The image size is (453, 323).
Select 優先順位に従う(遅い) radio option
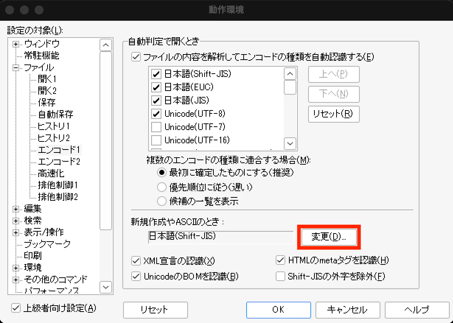tap(161, 187)
